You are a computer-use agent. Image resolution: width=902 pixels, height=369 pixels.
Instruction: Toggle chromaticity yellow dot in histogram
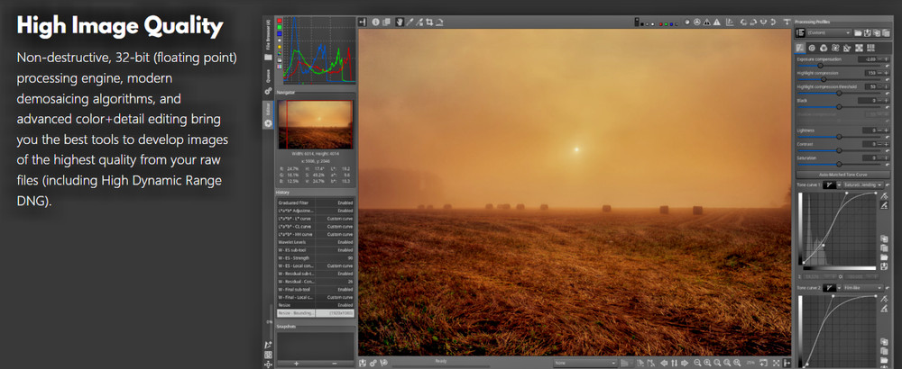[280, 47]
